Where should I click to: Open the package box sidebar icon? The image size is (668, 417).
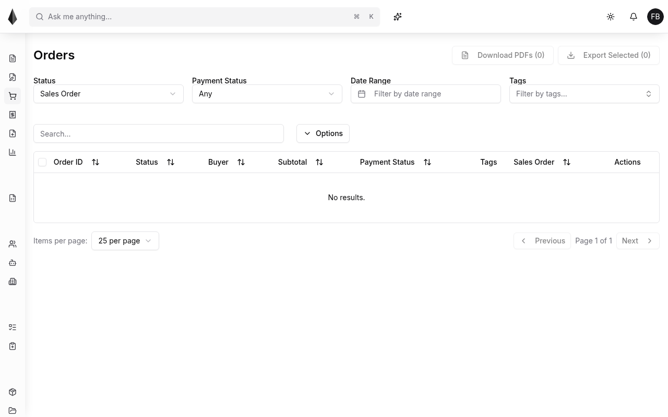[x=13, y=392]
